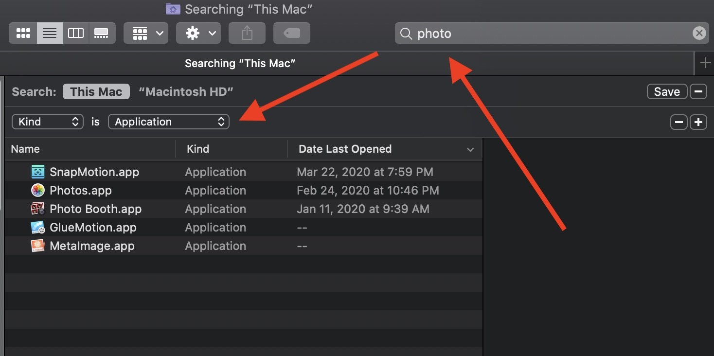The height and width of the screenshot is (356, 714).
Task: Select SnapMotion.app in results
Action: click(x=94, y=172)
